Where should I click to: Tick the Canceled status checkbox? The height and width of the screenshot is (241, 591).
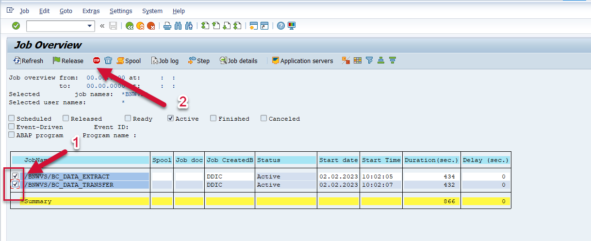(263, 118)
